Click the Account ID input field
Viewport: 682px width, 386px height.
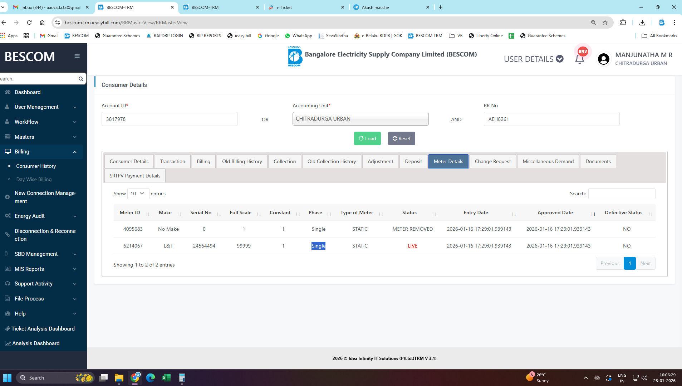pos(170,119)
